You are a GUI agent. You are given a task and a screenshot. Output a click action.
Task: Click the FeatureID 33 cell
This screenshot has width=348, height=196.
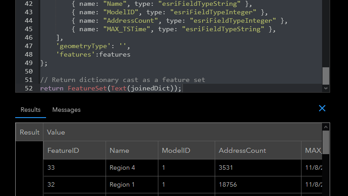(x=52, y=168)
